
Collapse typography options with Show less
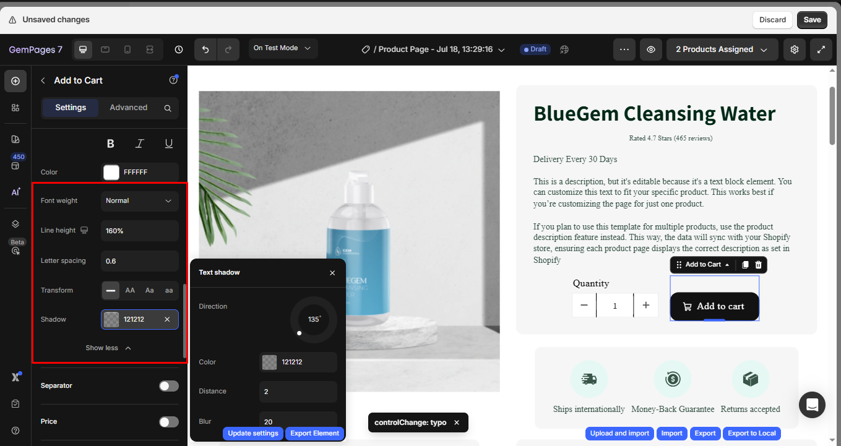point(109,348)
